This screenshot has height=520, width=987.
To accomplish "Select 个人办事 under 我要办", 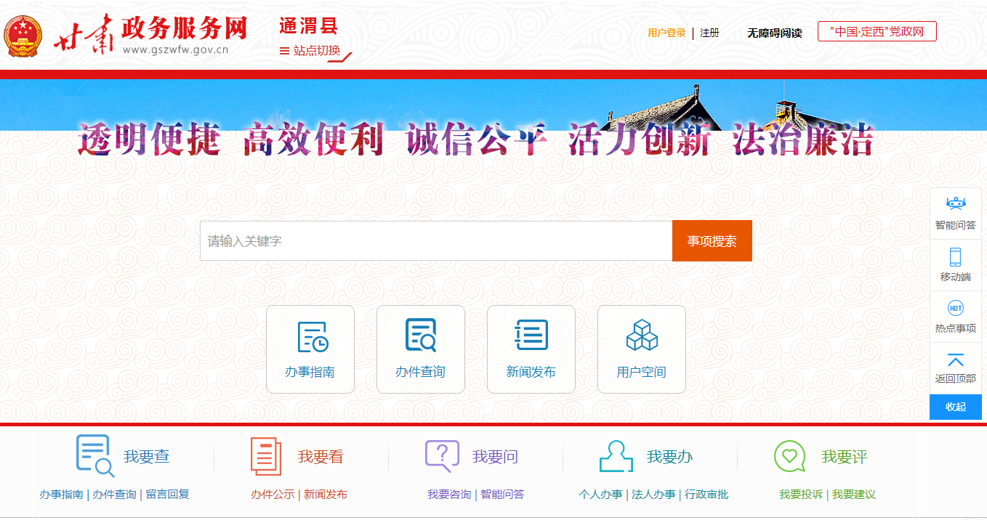I will click(x=600, y=495).
